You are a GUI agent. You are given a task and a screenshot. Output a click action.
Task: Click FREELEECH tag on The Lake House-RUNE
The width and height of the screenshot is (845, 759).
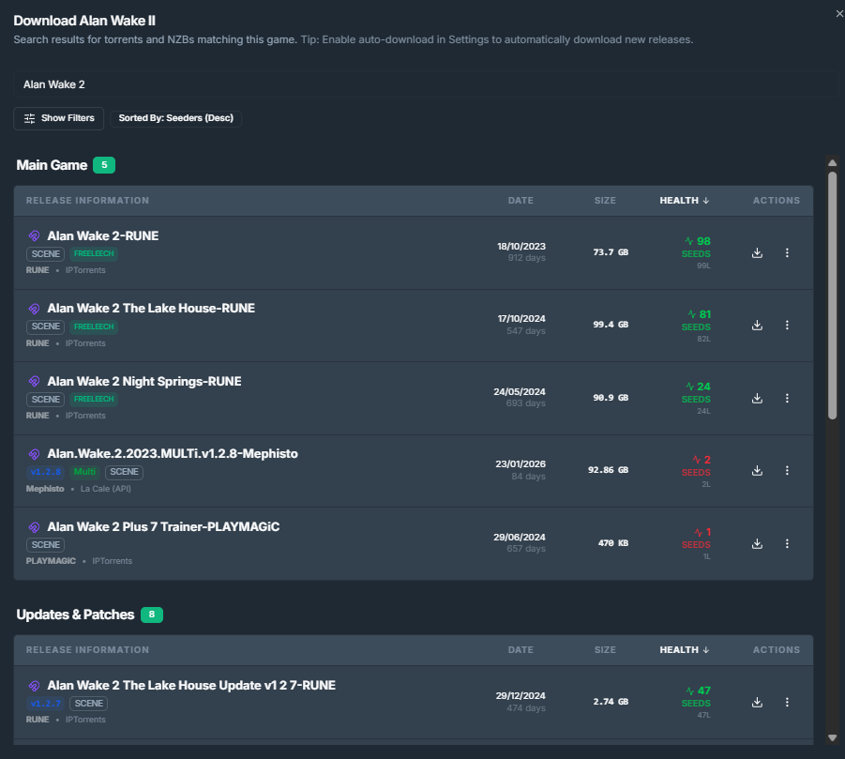[94, 326]
